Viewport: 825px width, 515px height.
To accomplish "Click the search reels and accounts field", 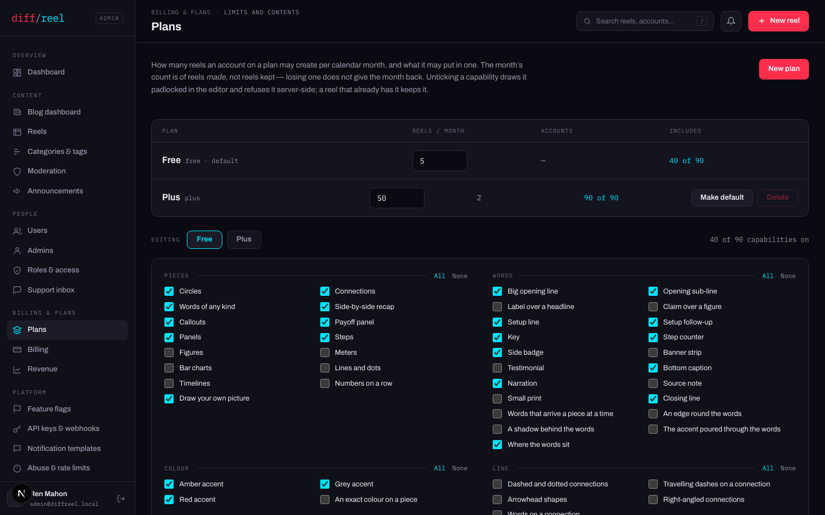I will (x=645, y=21).
